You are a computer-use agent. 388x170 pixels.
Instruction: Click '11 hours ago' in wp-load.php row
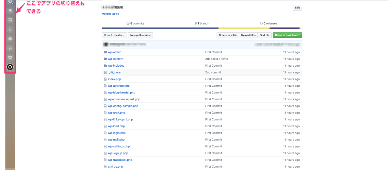(291, 126)
